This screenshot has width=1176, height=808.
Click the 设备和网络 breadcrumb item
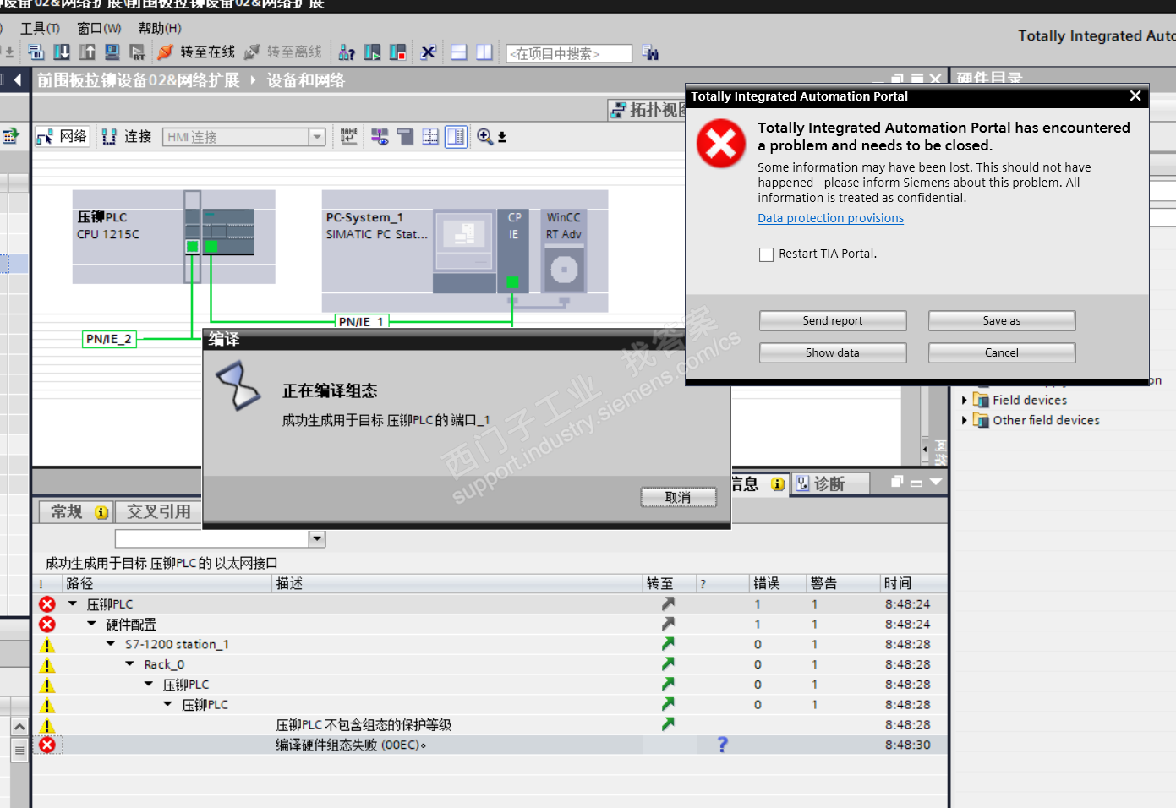point(306,80)
